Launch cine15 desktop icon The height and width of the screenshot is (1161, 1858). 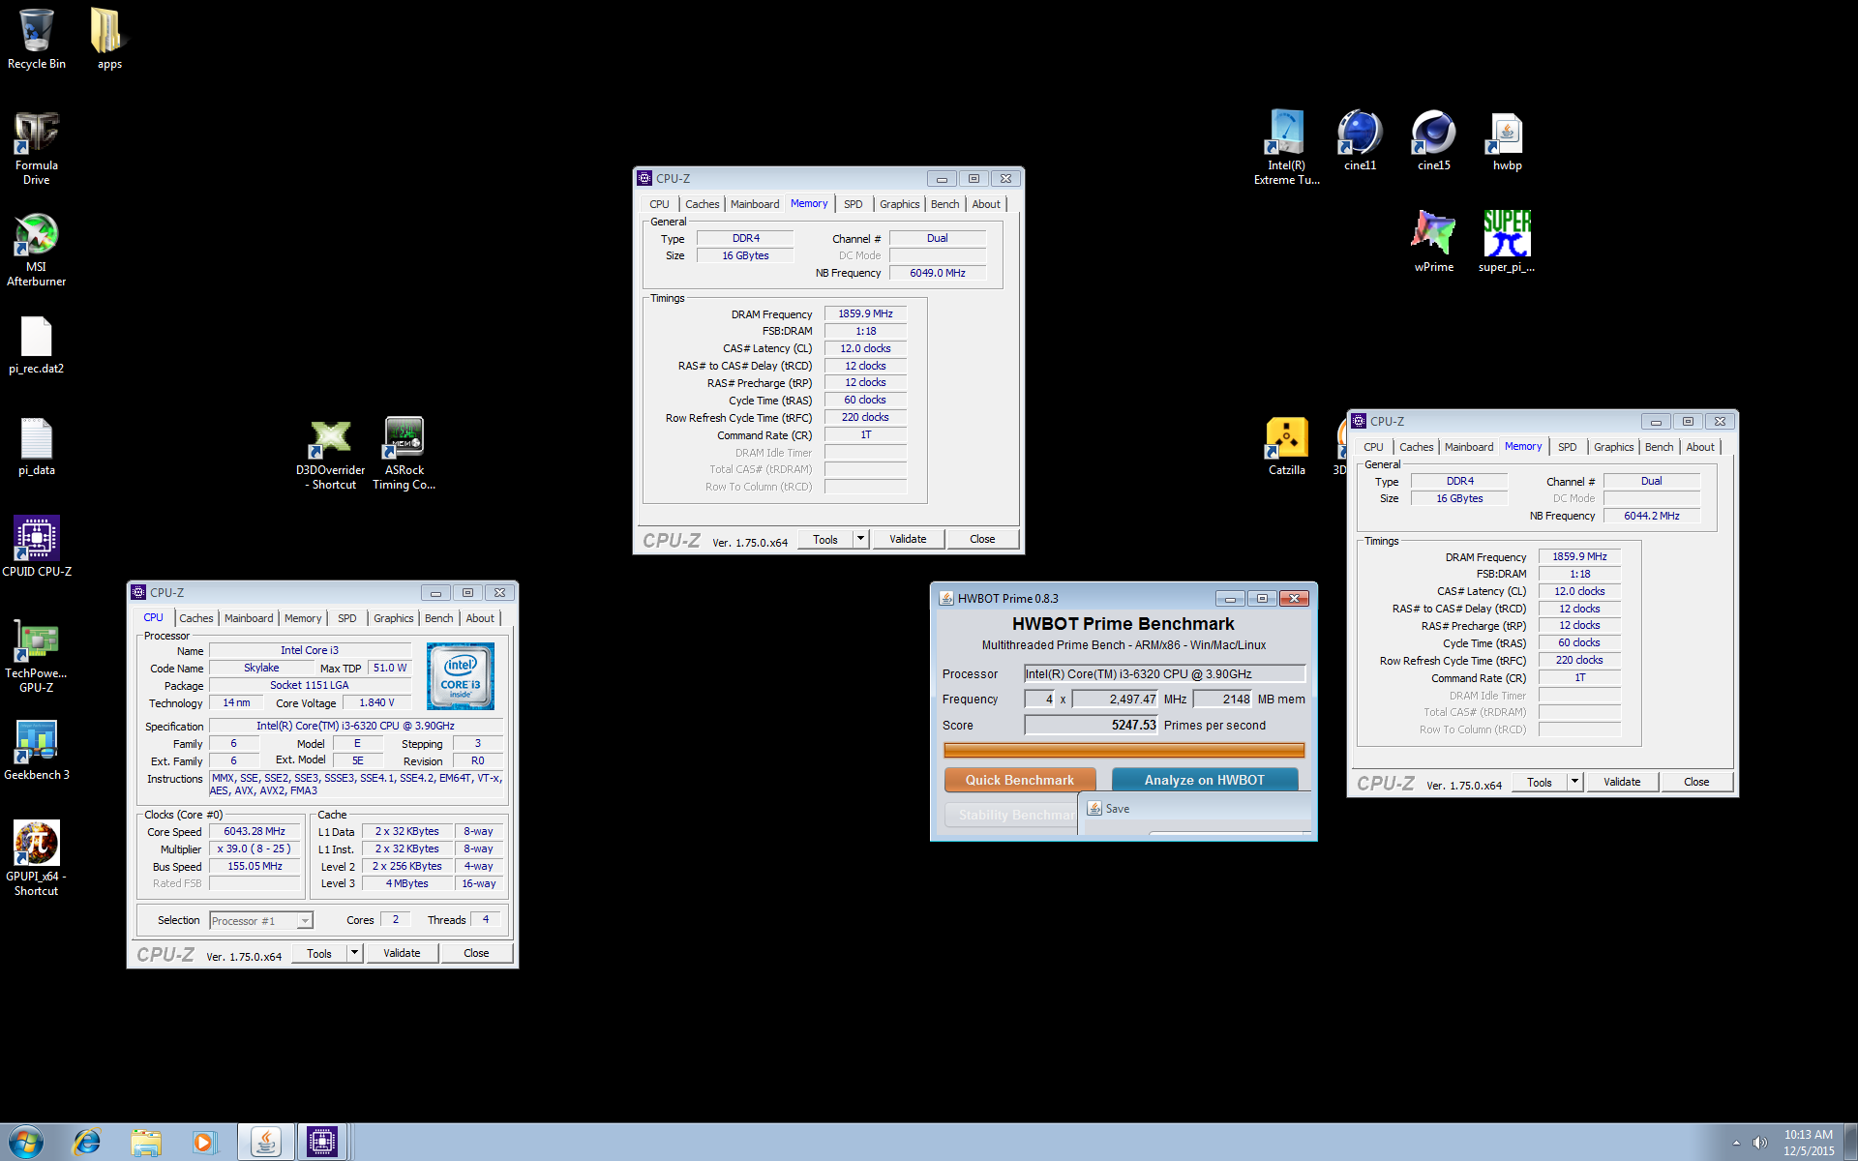coord(1433,140)
